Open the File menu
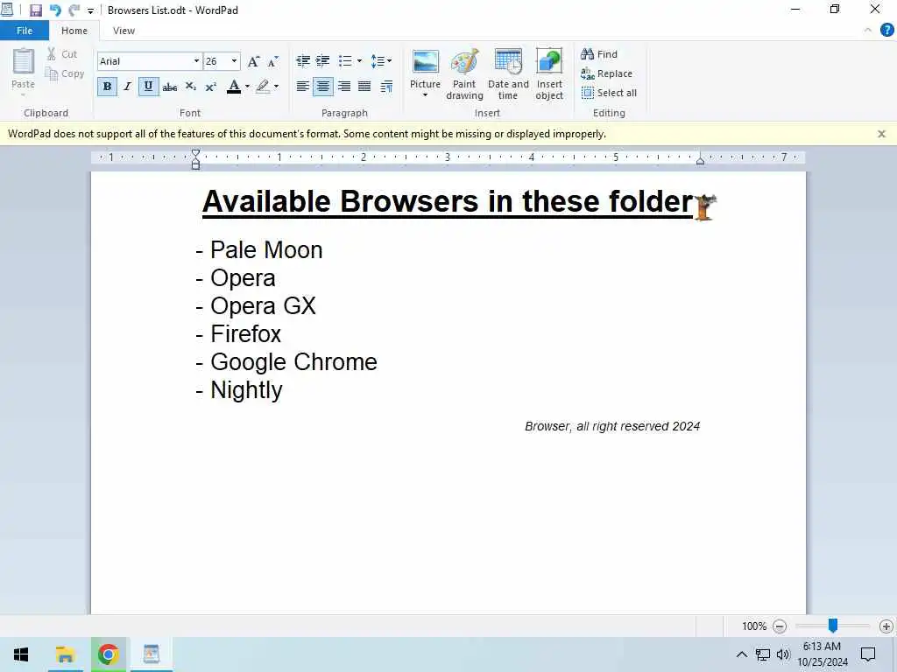The height and width of the screenshot is (672, 897). tap(25, 31)
